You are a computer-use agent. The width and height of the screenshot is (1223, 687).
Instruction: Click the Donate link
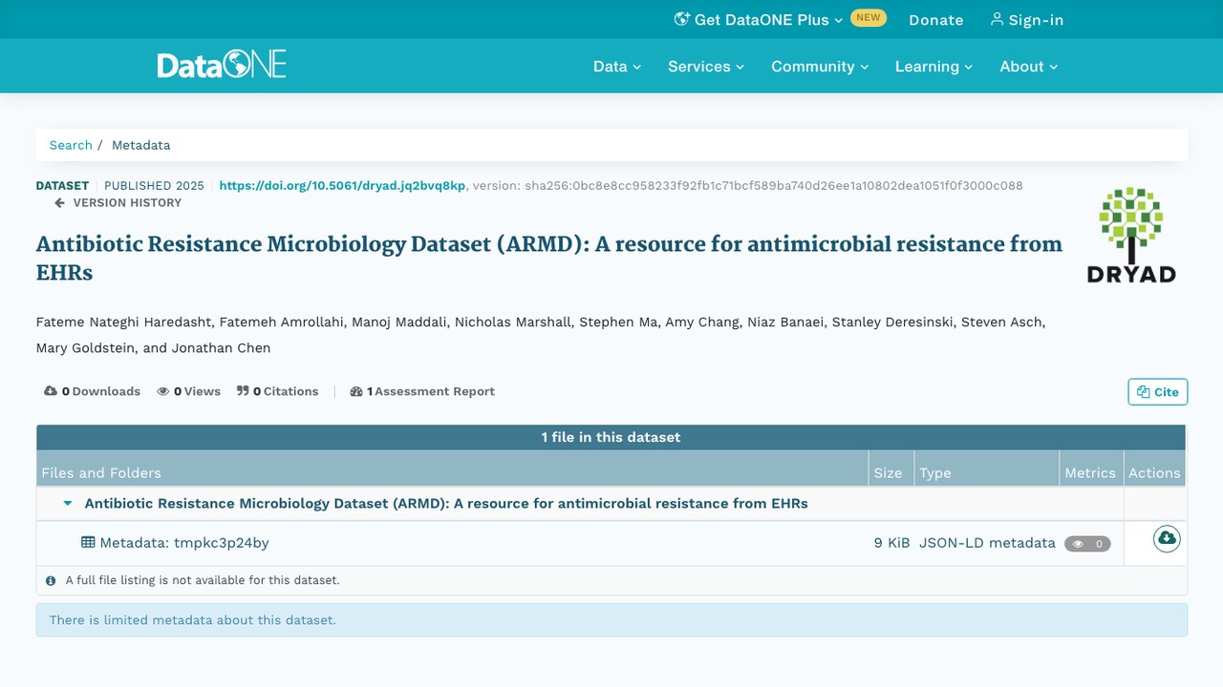pos(936,19)
